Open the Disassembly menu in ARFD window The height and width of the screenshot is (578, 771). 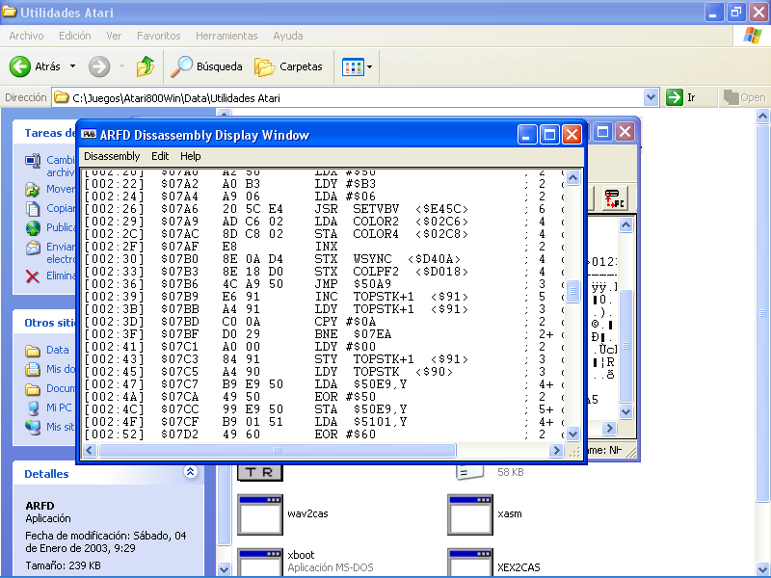tap(112, 156)
